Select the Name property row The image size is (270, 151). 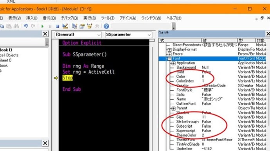(212, 99)
